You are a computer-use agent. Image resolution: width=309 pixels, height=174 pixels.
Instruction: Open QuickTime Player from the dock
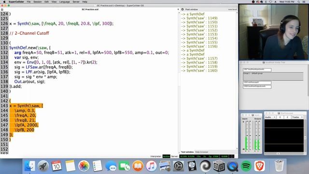(233, 166)
